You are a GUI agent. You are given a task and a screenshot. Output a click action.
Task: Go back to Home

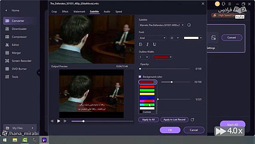click(x=12, y=10)
